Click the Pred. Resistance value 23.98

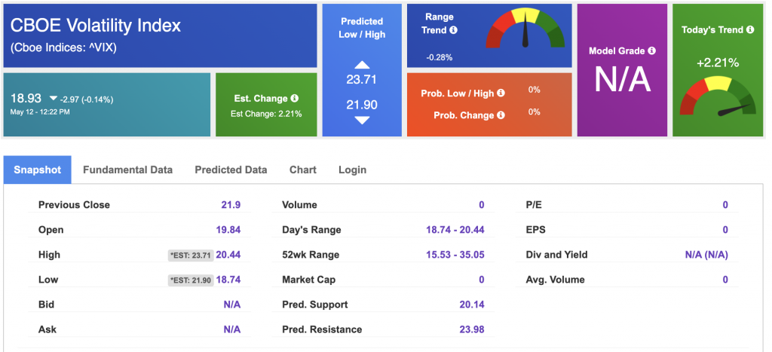tap(472, 329)
